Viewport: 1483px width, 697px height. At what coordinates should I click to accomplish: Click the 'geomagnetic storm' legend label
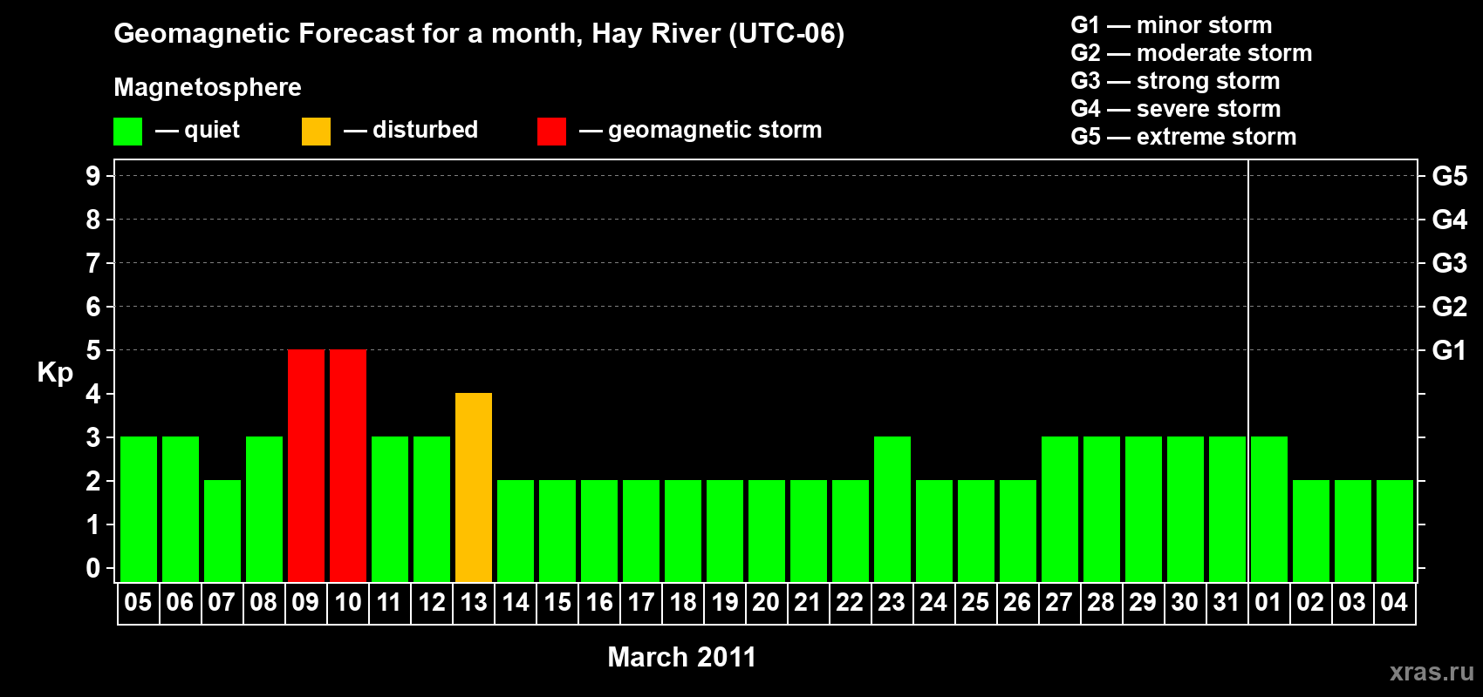pos(715,131)
